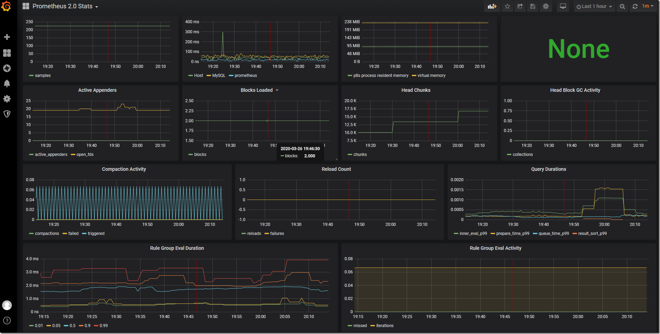Toggle the compactions legend entry
Image resolution: width=660 pixels, height=334 pixels.
47,234
